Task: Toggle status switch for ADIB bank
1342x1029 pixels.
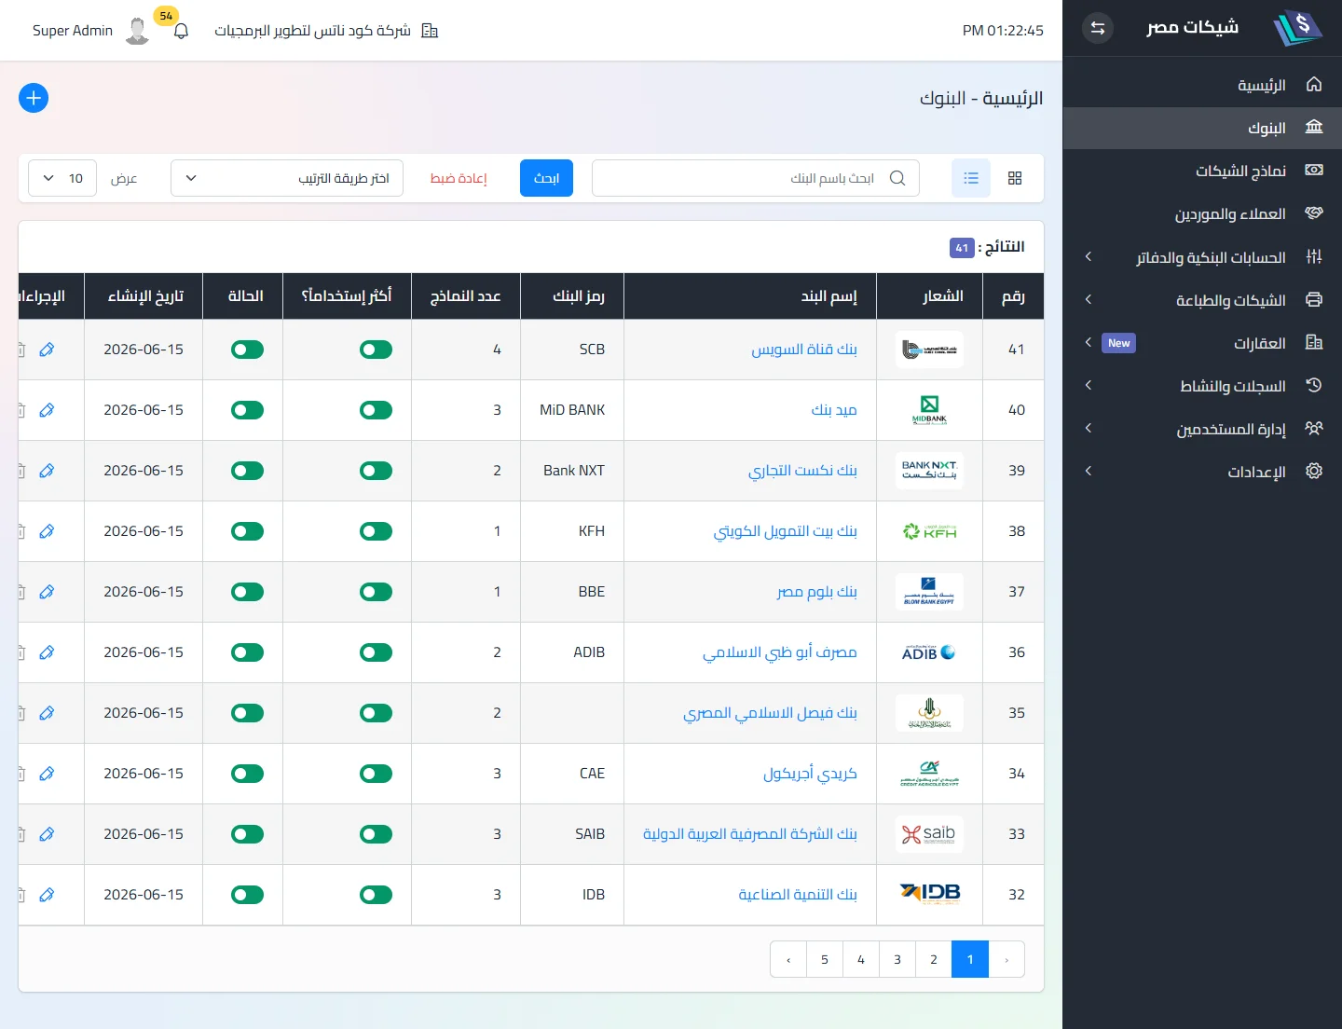Action: (247, 652)
